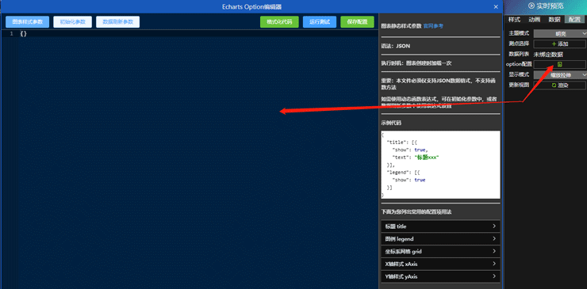Click the 语法: JSON text
This screenshot has height=289, width=587.
(x=395, y=46)
